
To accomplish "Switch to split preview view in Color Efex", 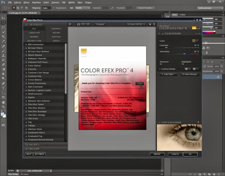I will point(83,24).
